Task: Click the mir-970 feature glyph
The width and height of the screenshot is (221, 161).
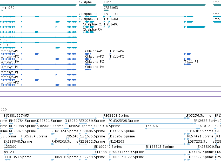Action: pos(2,10)
